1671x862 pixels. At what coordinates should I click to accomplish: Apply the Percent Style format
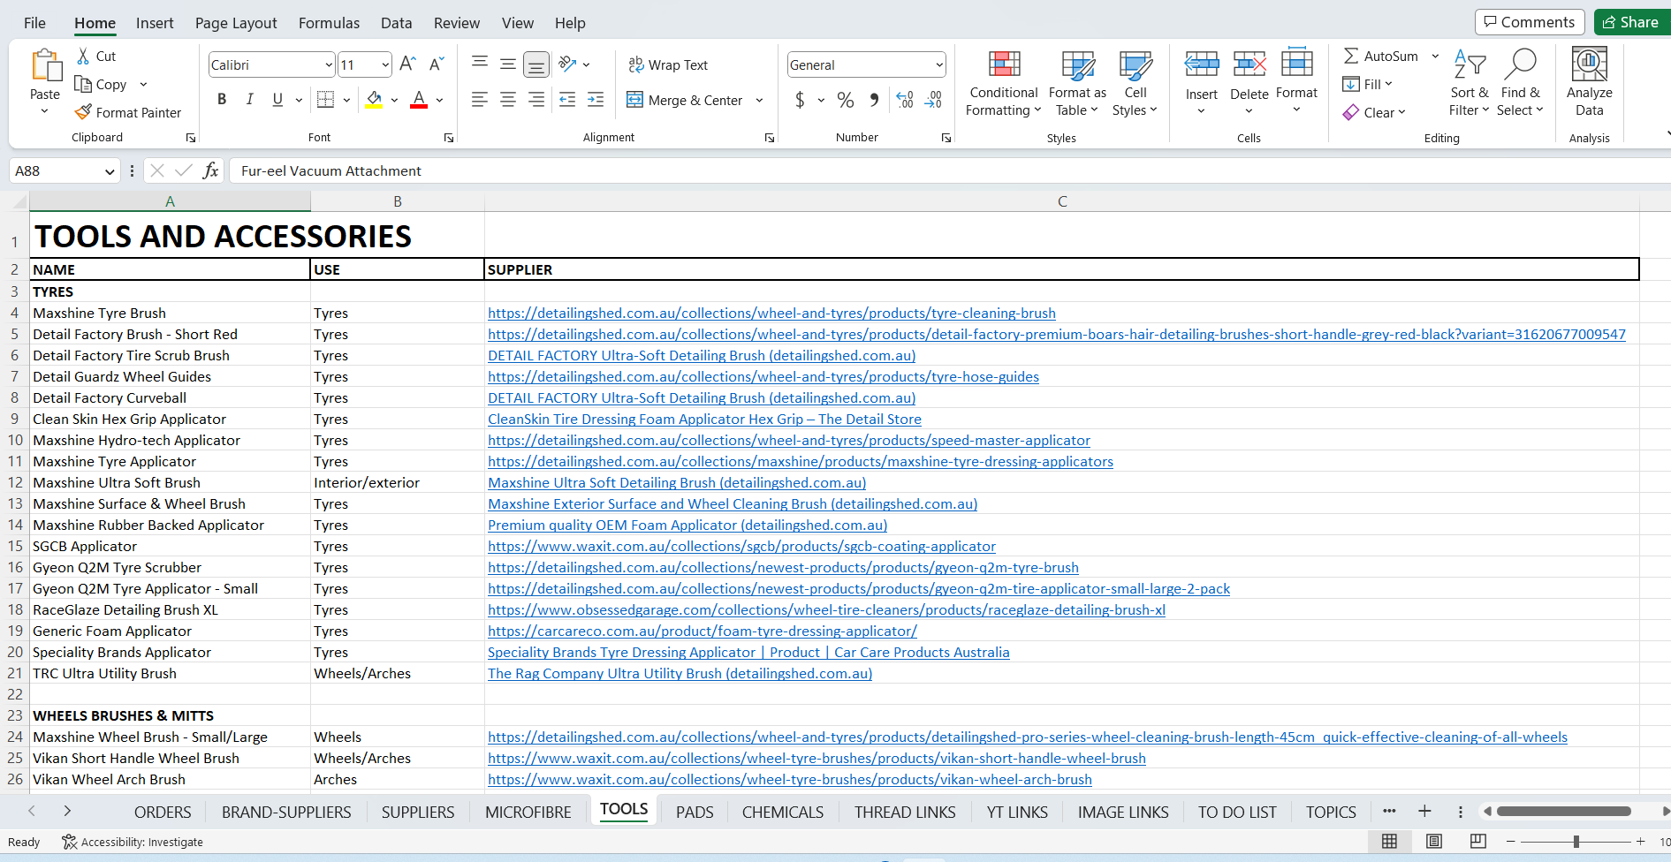click(846, 100)
